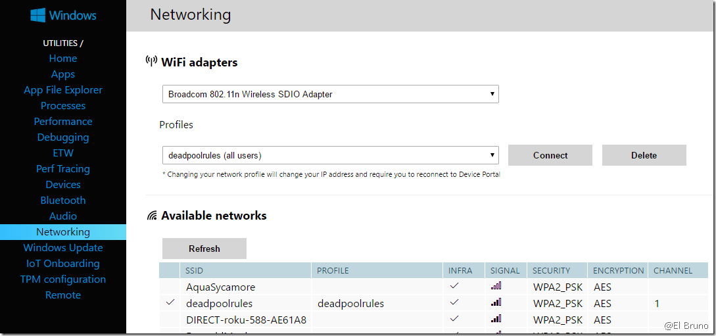Open the Bluetooth utilities page
The height and width of the screenshot is (336, 716).
(x=63, y=201)
